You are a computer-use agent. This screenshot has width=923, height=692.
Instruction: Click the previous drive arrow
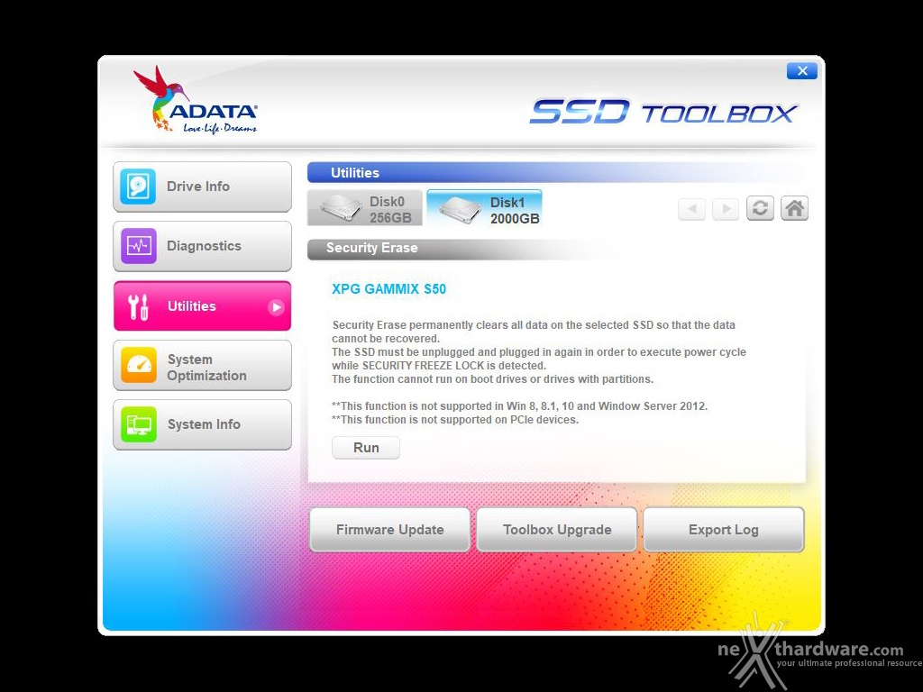point(691,208)
